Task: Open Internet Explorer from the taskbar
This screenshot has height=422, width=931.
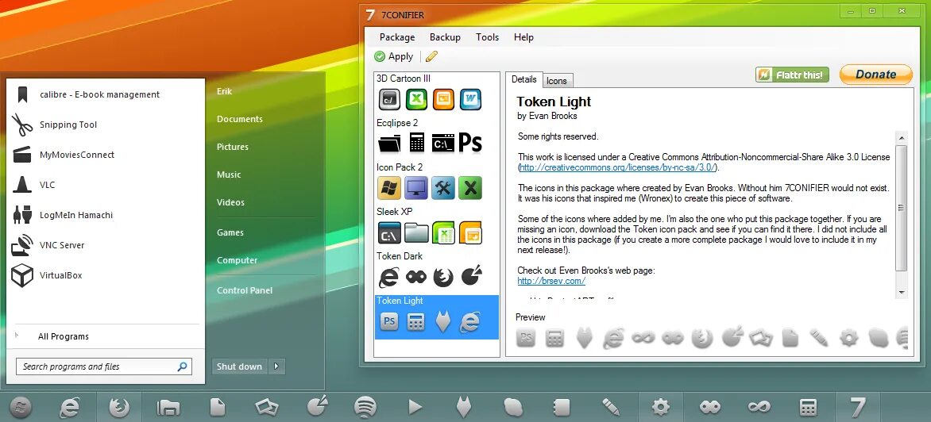Action: 69,407
